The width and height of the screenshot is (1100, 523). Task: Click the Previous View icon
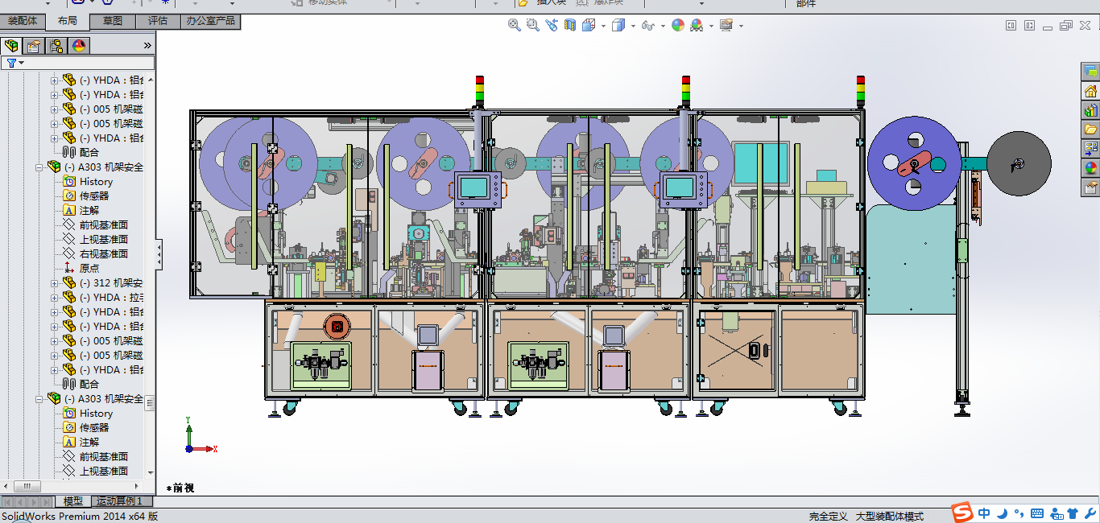(552, 26)
